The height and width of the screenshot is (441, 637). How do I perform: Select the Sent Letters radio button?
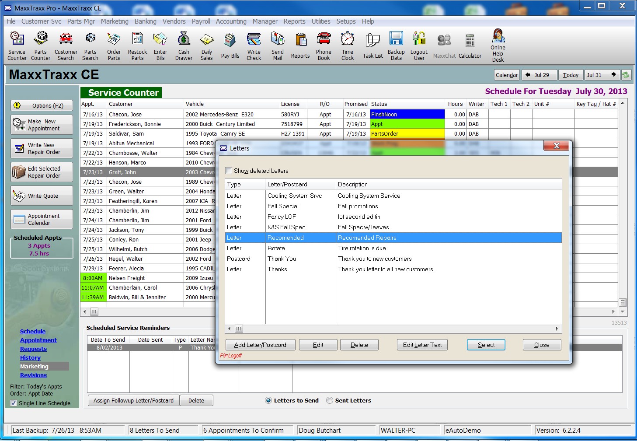330,400
